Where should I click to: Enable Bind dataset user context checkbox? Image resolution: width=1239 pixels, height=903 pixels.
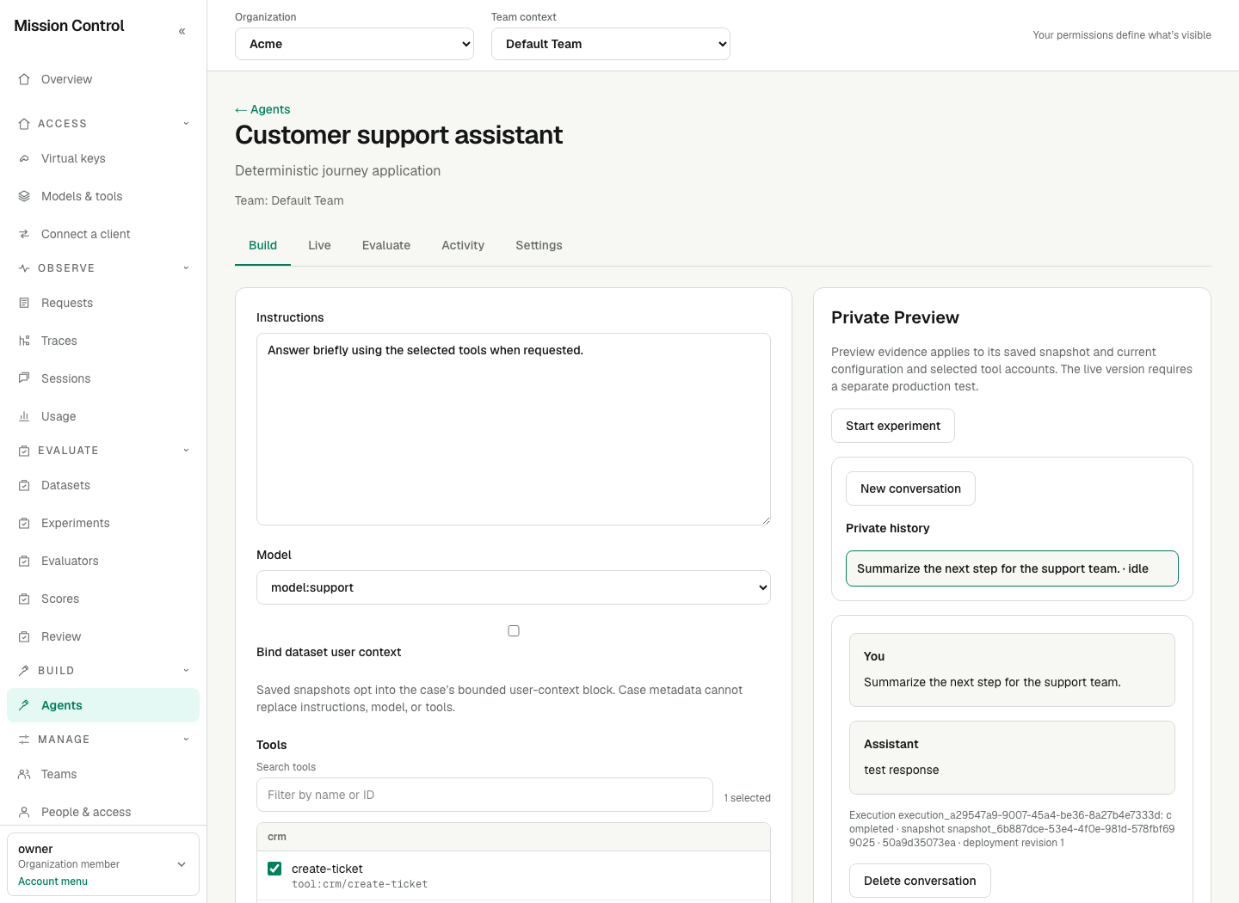514,631
